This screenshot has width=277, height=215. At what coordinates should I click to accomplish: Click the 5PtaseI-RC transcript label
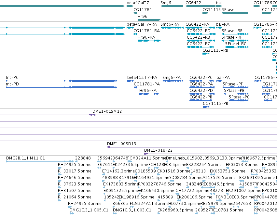coord(236,44)
